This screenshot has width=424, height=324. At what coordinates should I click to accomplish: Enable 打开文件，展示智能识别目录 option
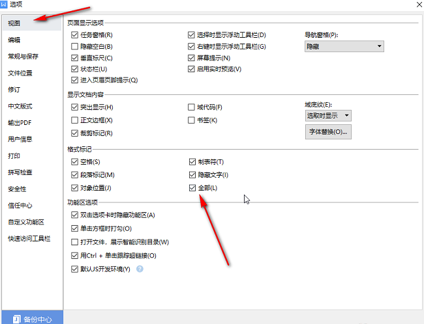75,242
